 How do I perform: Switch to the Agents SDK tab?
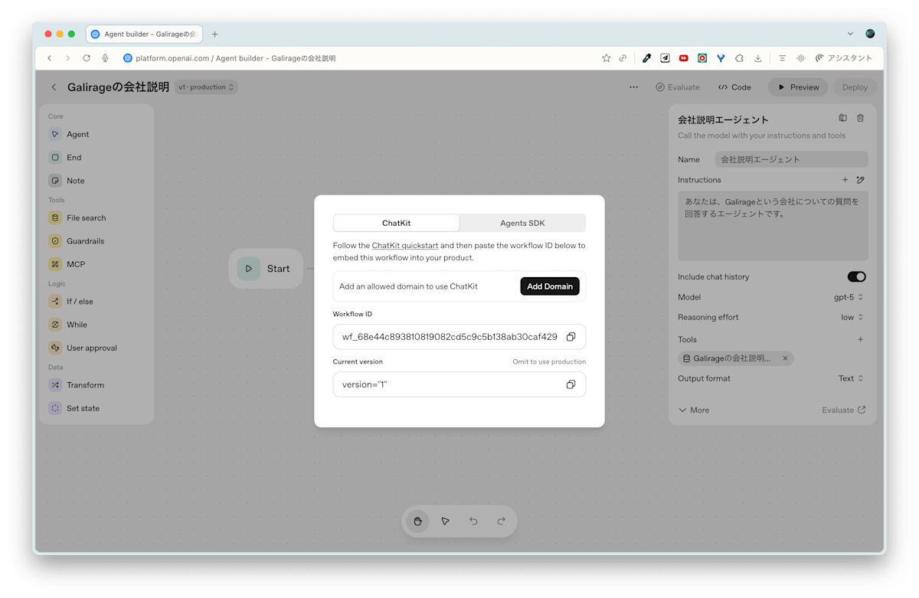pyautogui.click(x=522, y=223)
